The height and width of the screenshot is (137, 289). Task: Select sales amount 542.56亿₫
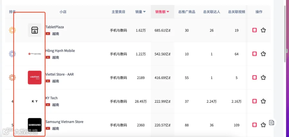(x=162, y=54)
